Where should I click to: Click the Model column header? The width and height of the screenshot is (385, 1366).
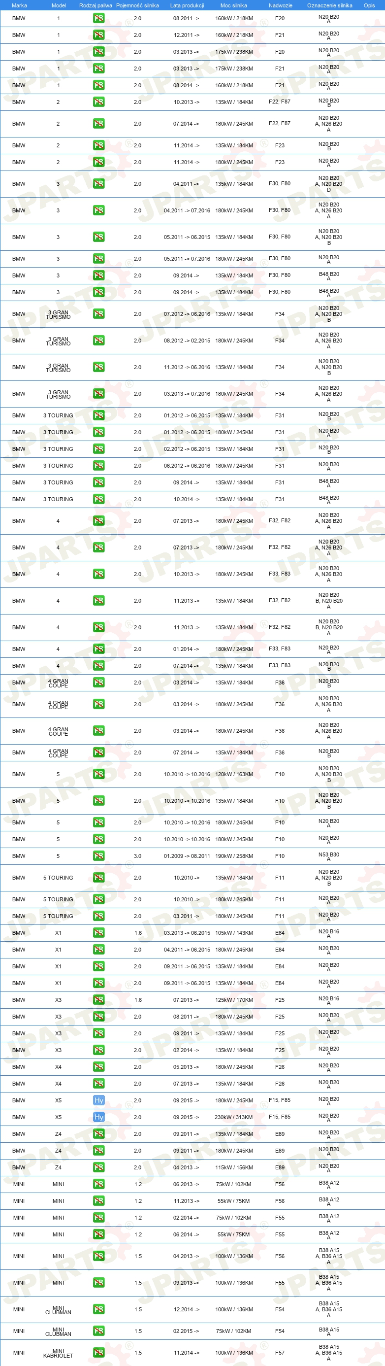59,5
